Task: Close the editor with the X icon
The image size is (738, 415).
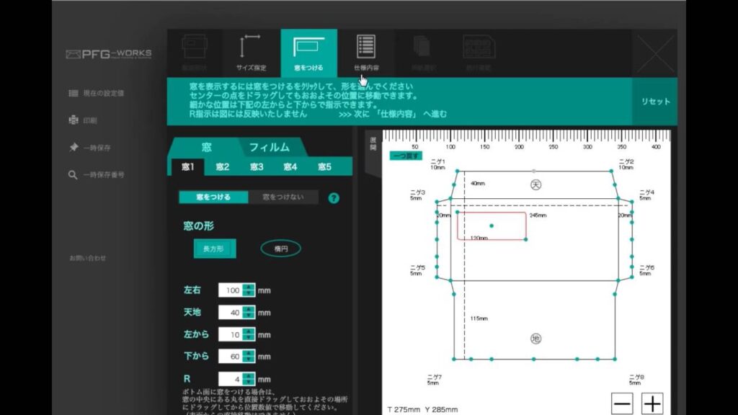Action: [x=656, y=53]
